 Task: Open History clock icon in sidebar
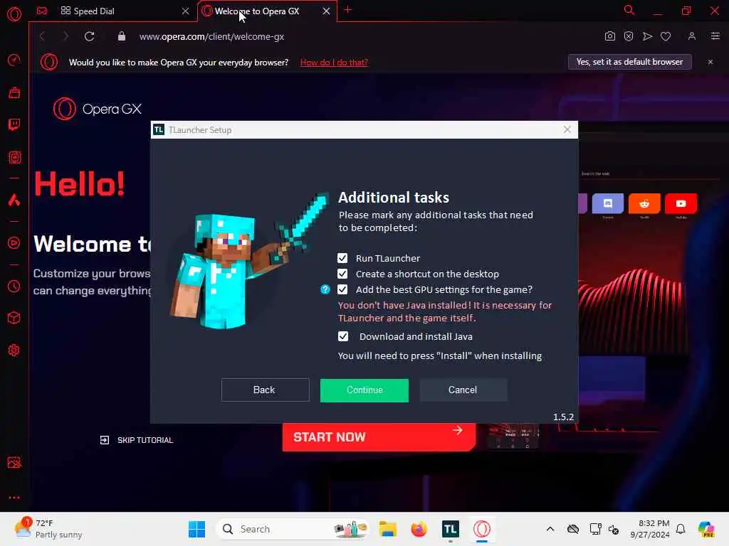click(x=14, y=287)
